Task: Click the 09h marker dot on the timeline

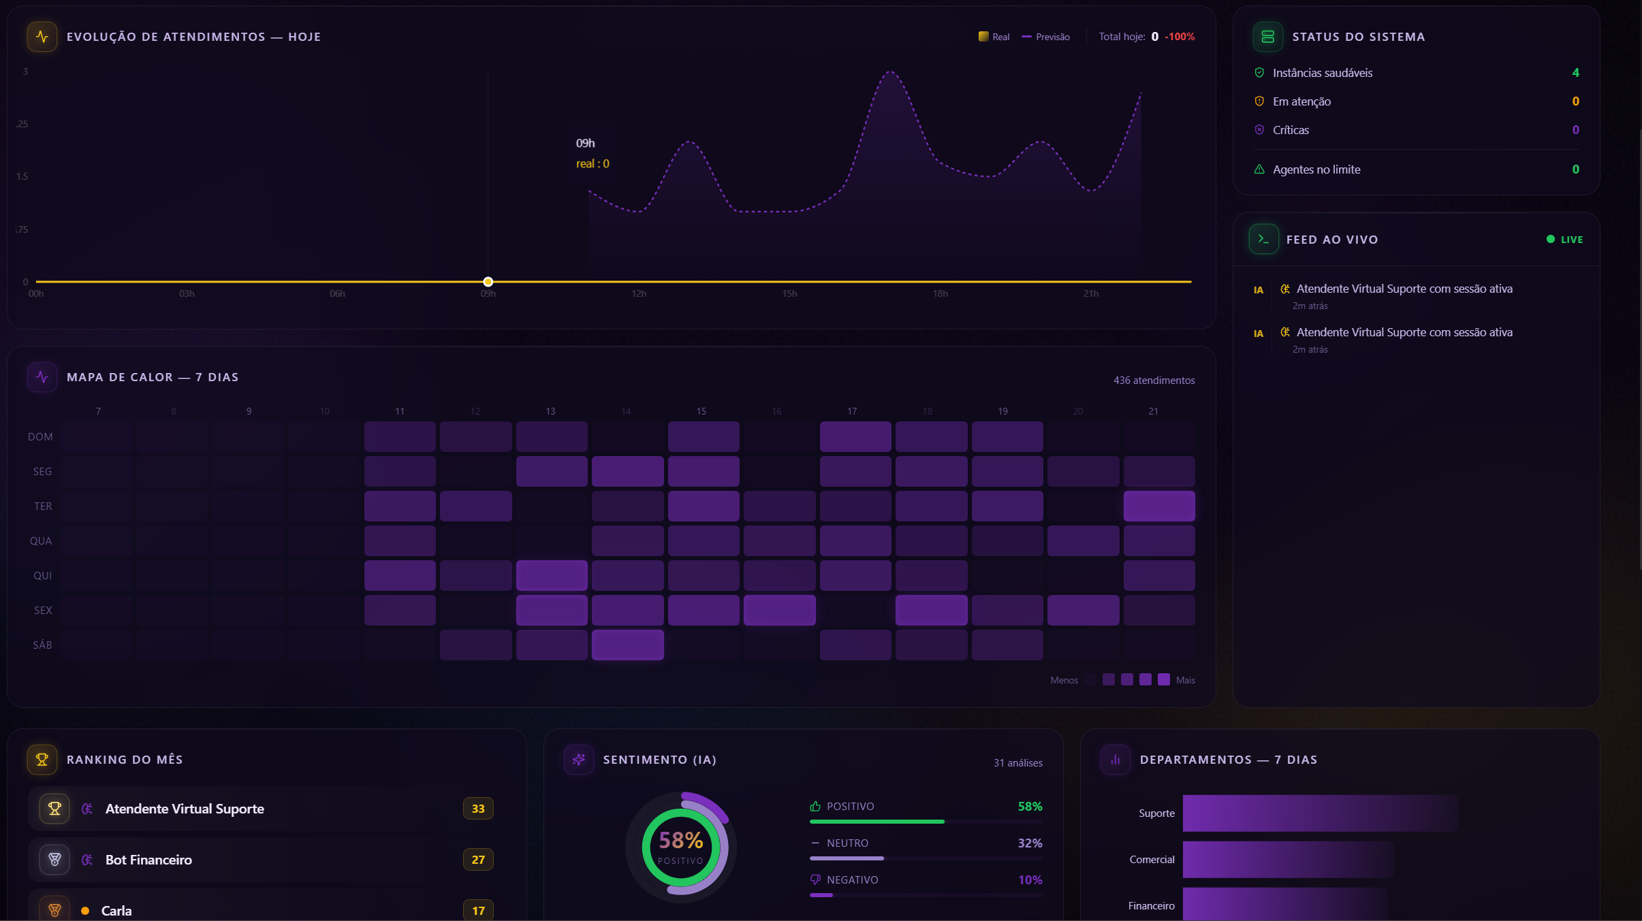Action: point(488,281)
